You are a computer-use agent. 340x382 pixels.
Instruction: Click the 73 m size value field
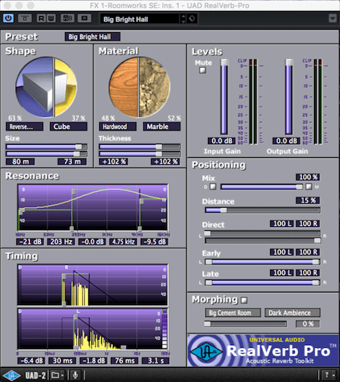pyautogui.click(x=73, y=161)
